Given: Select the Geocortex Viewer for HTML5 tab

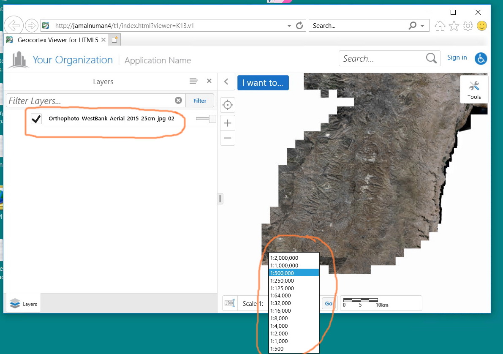Looking at the screenshot, I should 58,40.
